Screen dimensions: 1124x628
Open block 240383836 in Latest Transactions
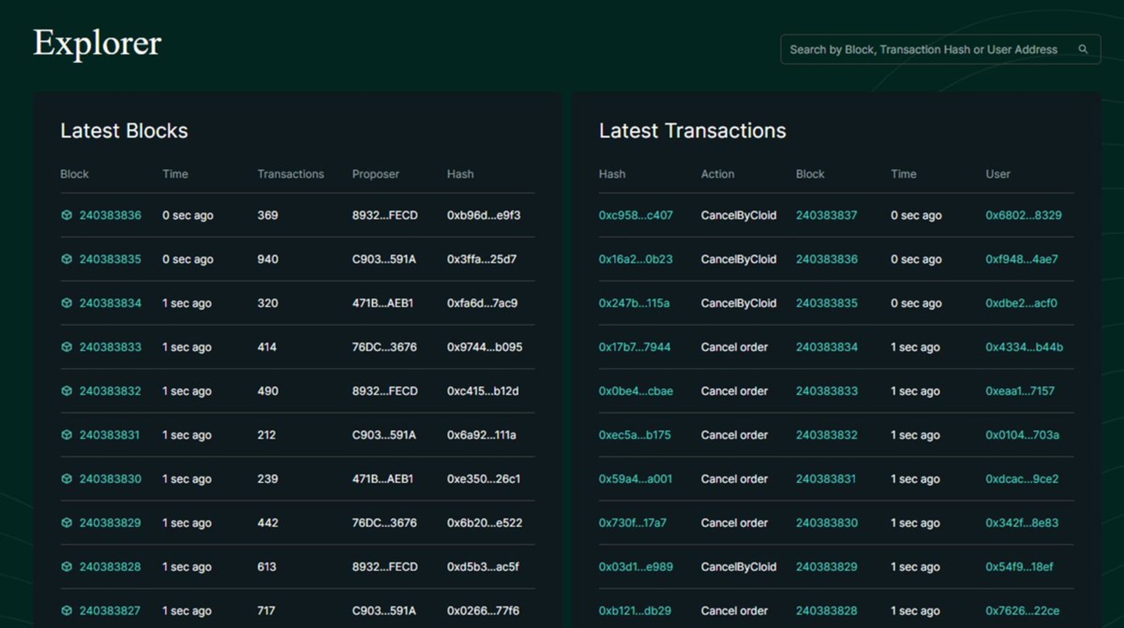coord(826,259)
